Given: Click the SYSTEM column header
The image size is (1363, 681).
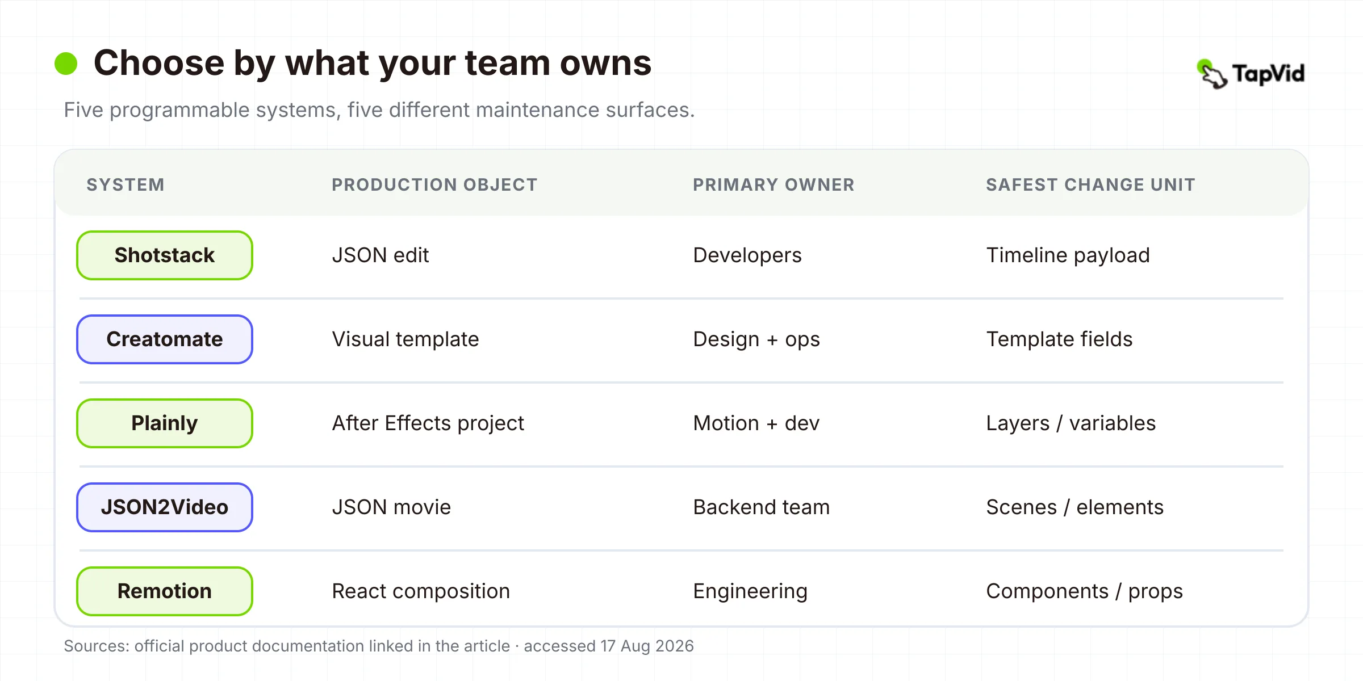Looking at the screenshot, I should 126,184.
